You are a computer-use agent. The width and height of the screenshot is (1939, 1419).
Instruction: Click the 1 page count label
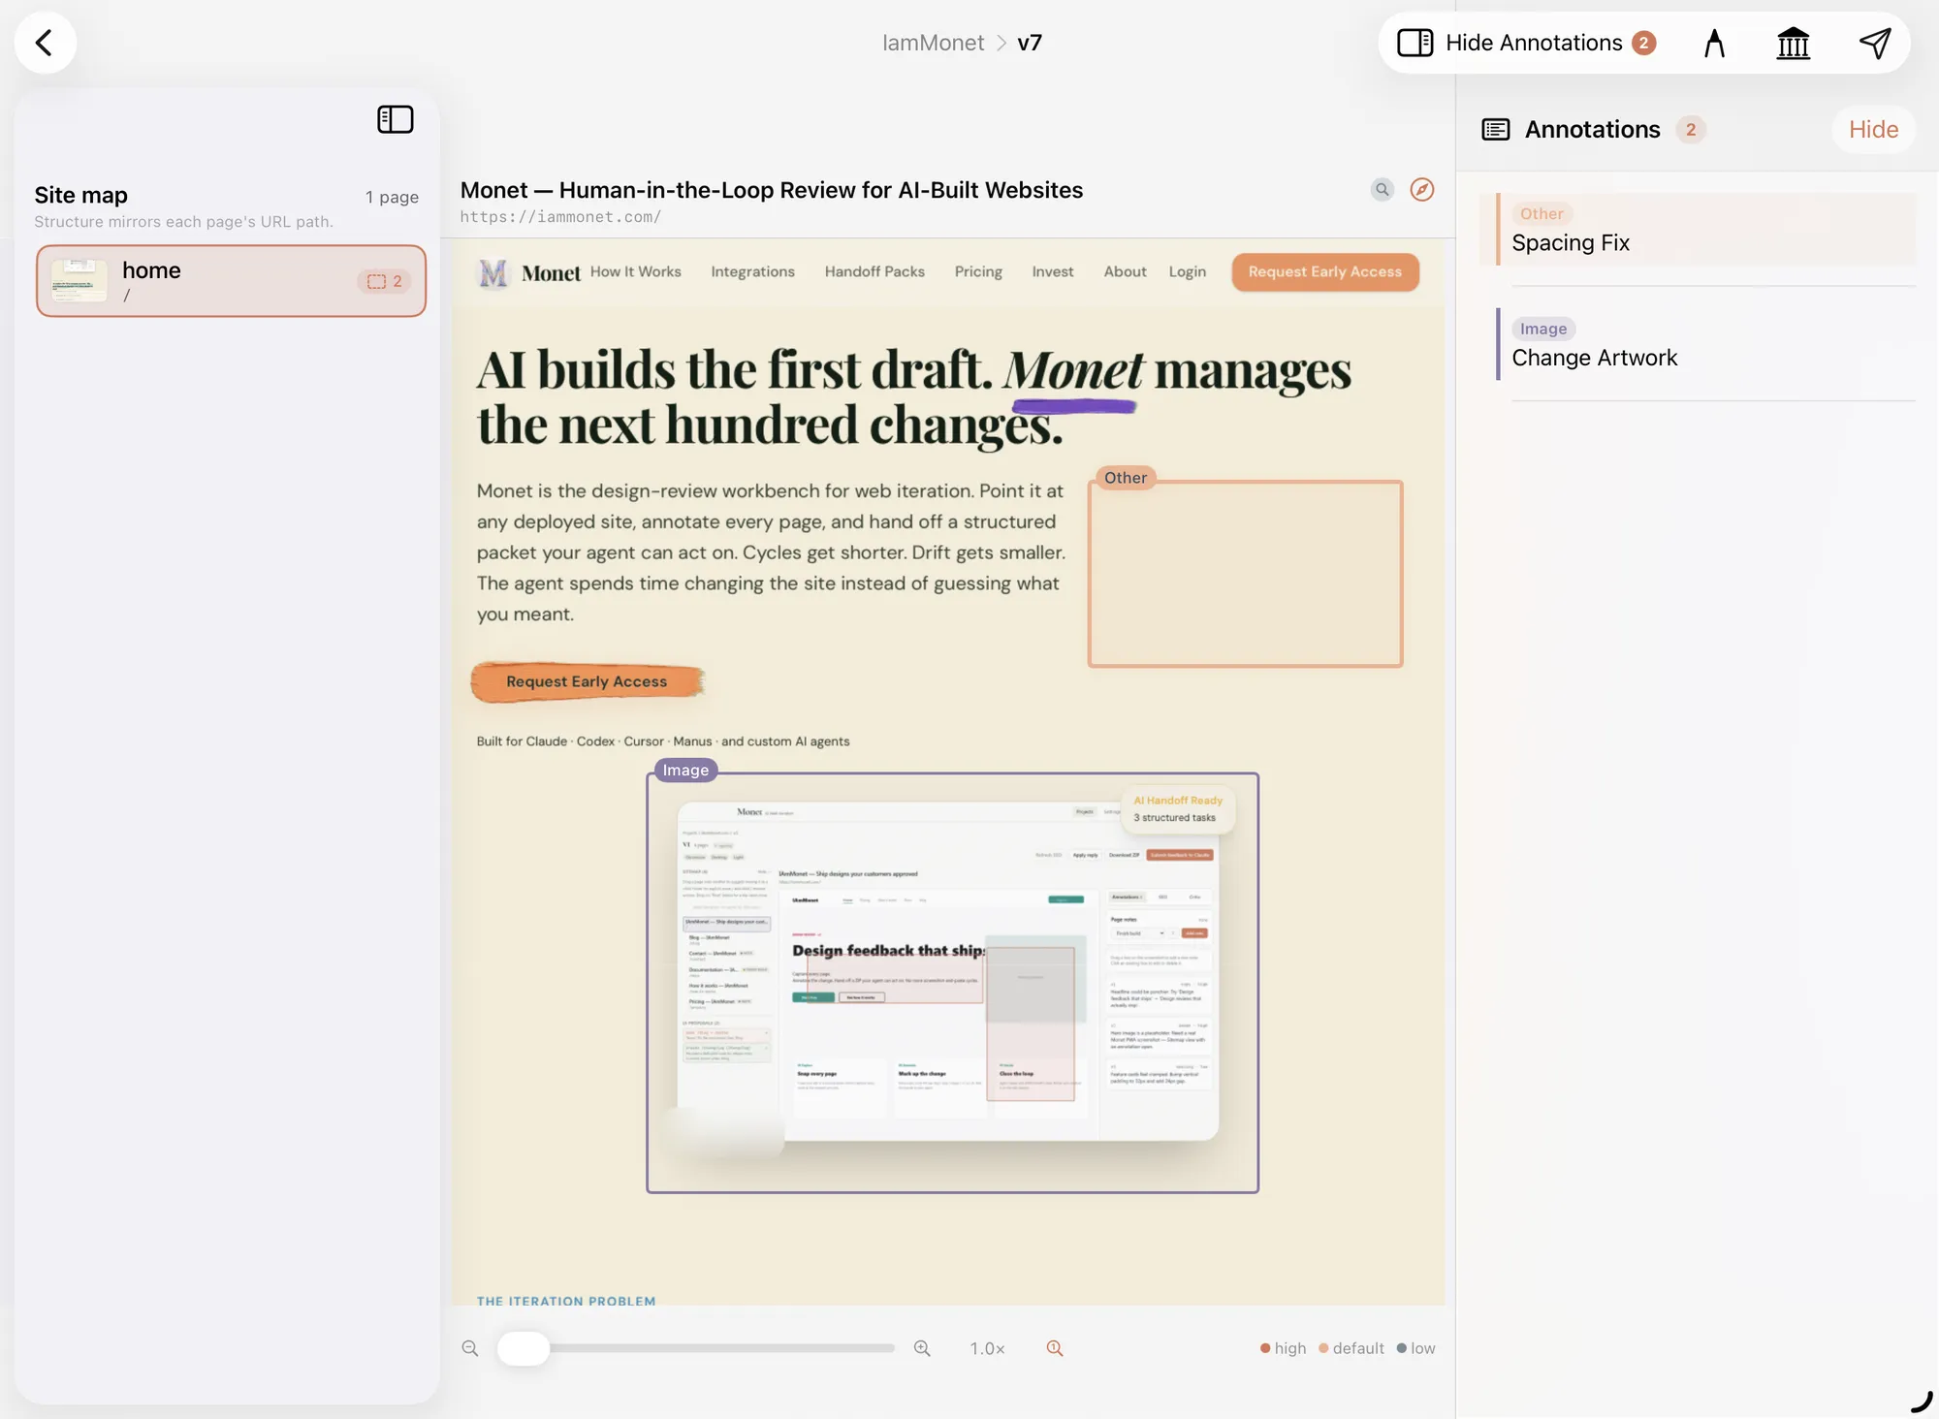coord(392,197)
